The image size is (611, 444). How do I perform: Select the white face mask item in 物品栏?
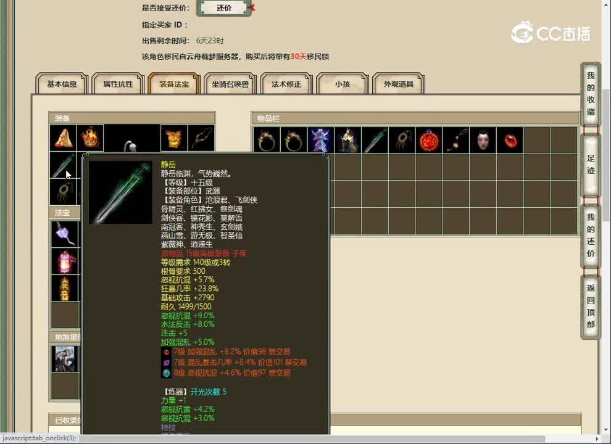pyautogui.click(x=483, y=139)
